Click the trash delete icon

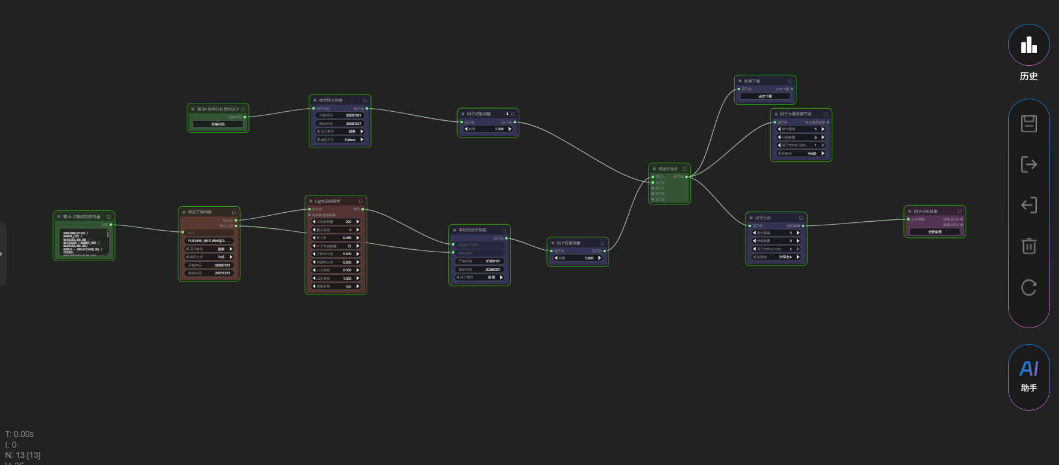pyautogui.click(x=1028, y=246)
